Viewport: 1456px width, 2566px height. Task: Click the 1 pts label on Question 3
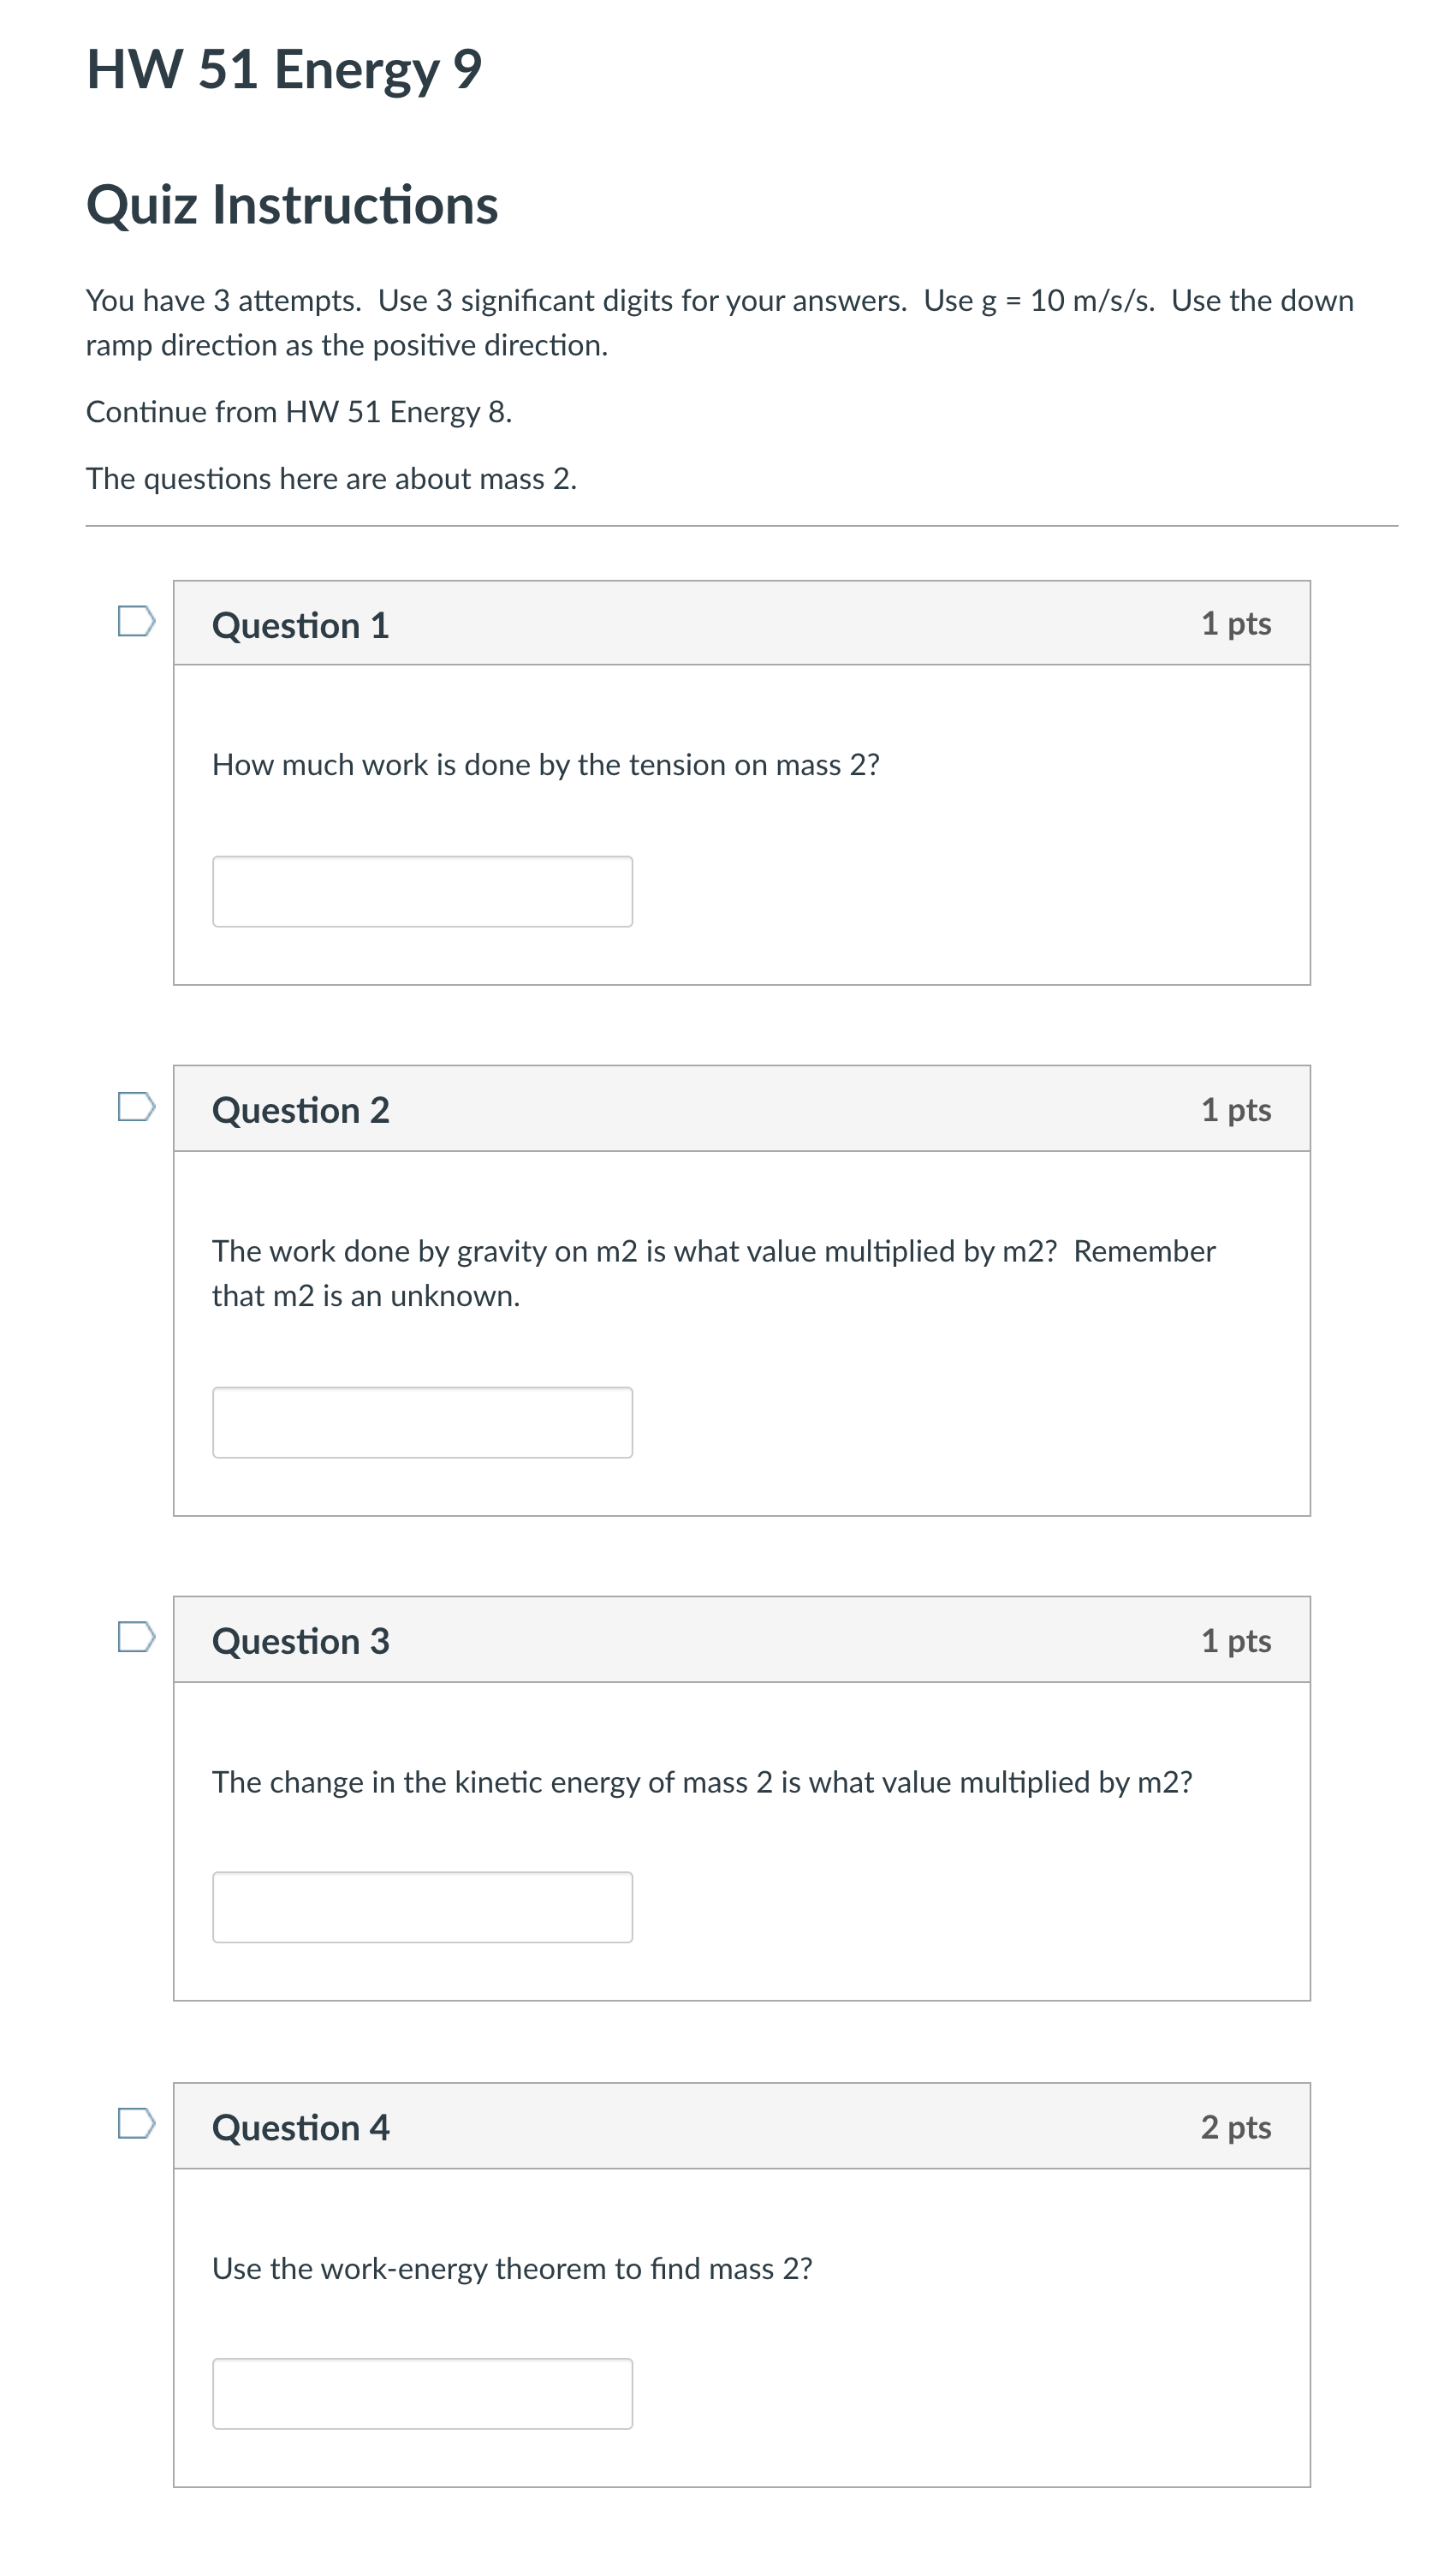click(x=1236, y=1641)
